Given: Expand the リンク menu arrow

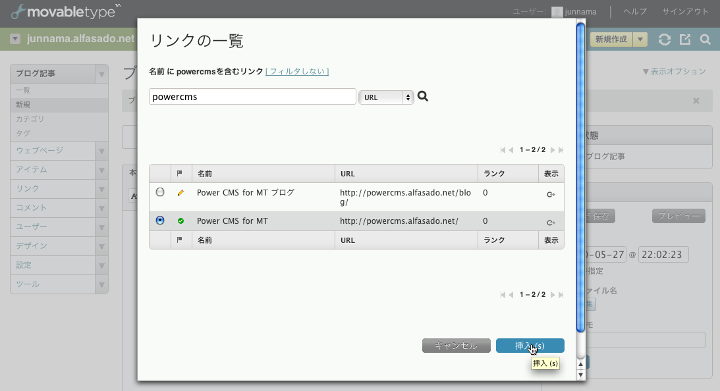Looking at the screenshot, I should pyautogui.click(x=101, y=189).
